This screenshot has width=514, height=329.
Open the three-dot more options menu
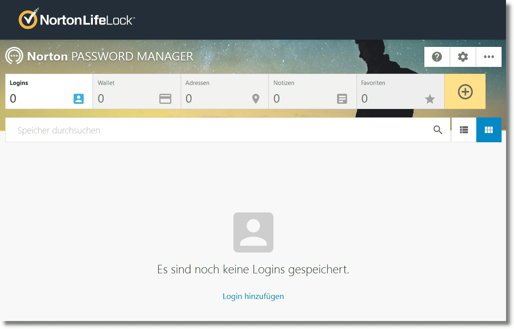tap(489, 57)
